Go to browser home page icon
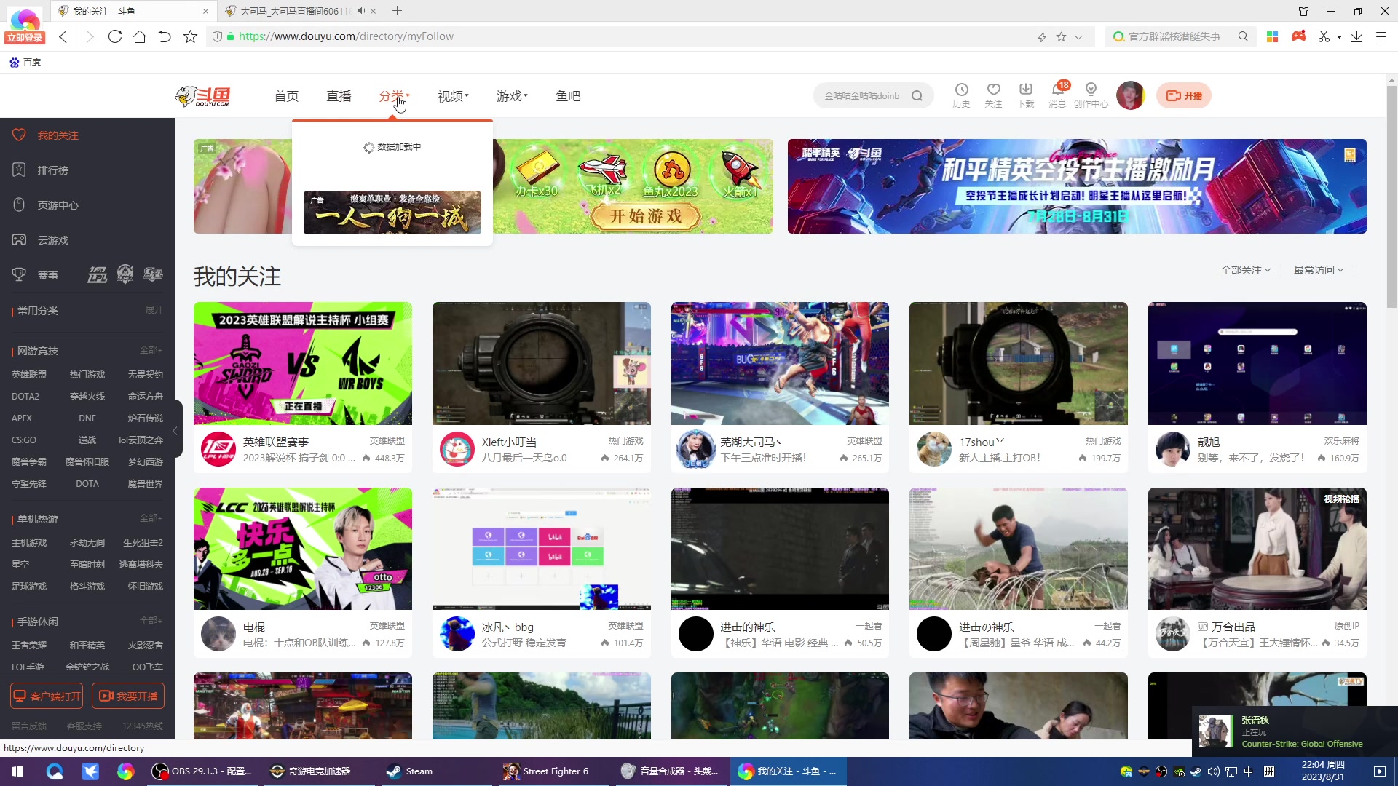 click(140, 36)
